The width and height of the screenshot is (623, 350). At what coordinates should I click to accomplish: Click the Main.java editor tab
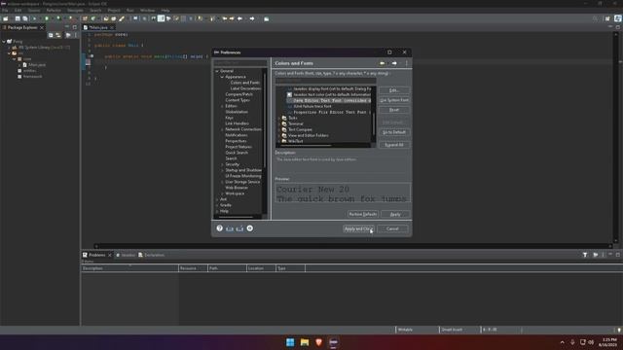click(x=97, y=27)
